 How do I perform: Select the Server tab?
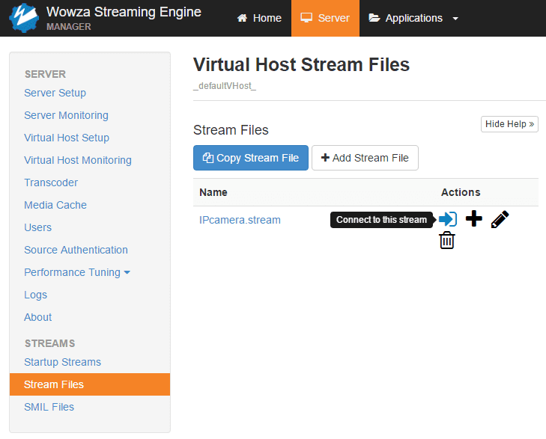tap(325, 18)
